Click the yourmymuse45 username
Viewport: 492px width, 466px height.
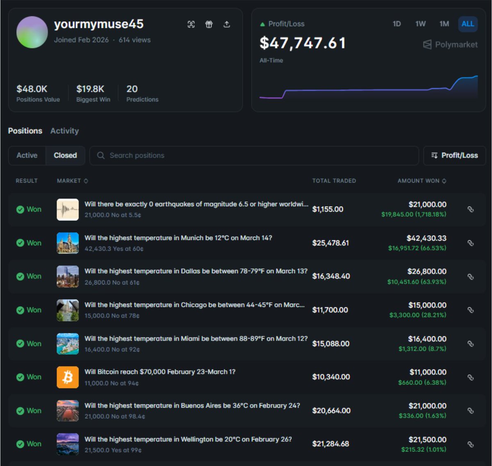point(99,24)
